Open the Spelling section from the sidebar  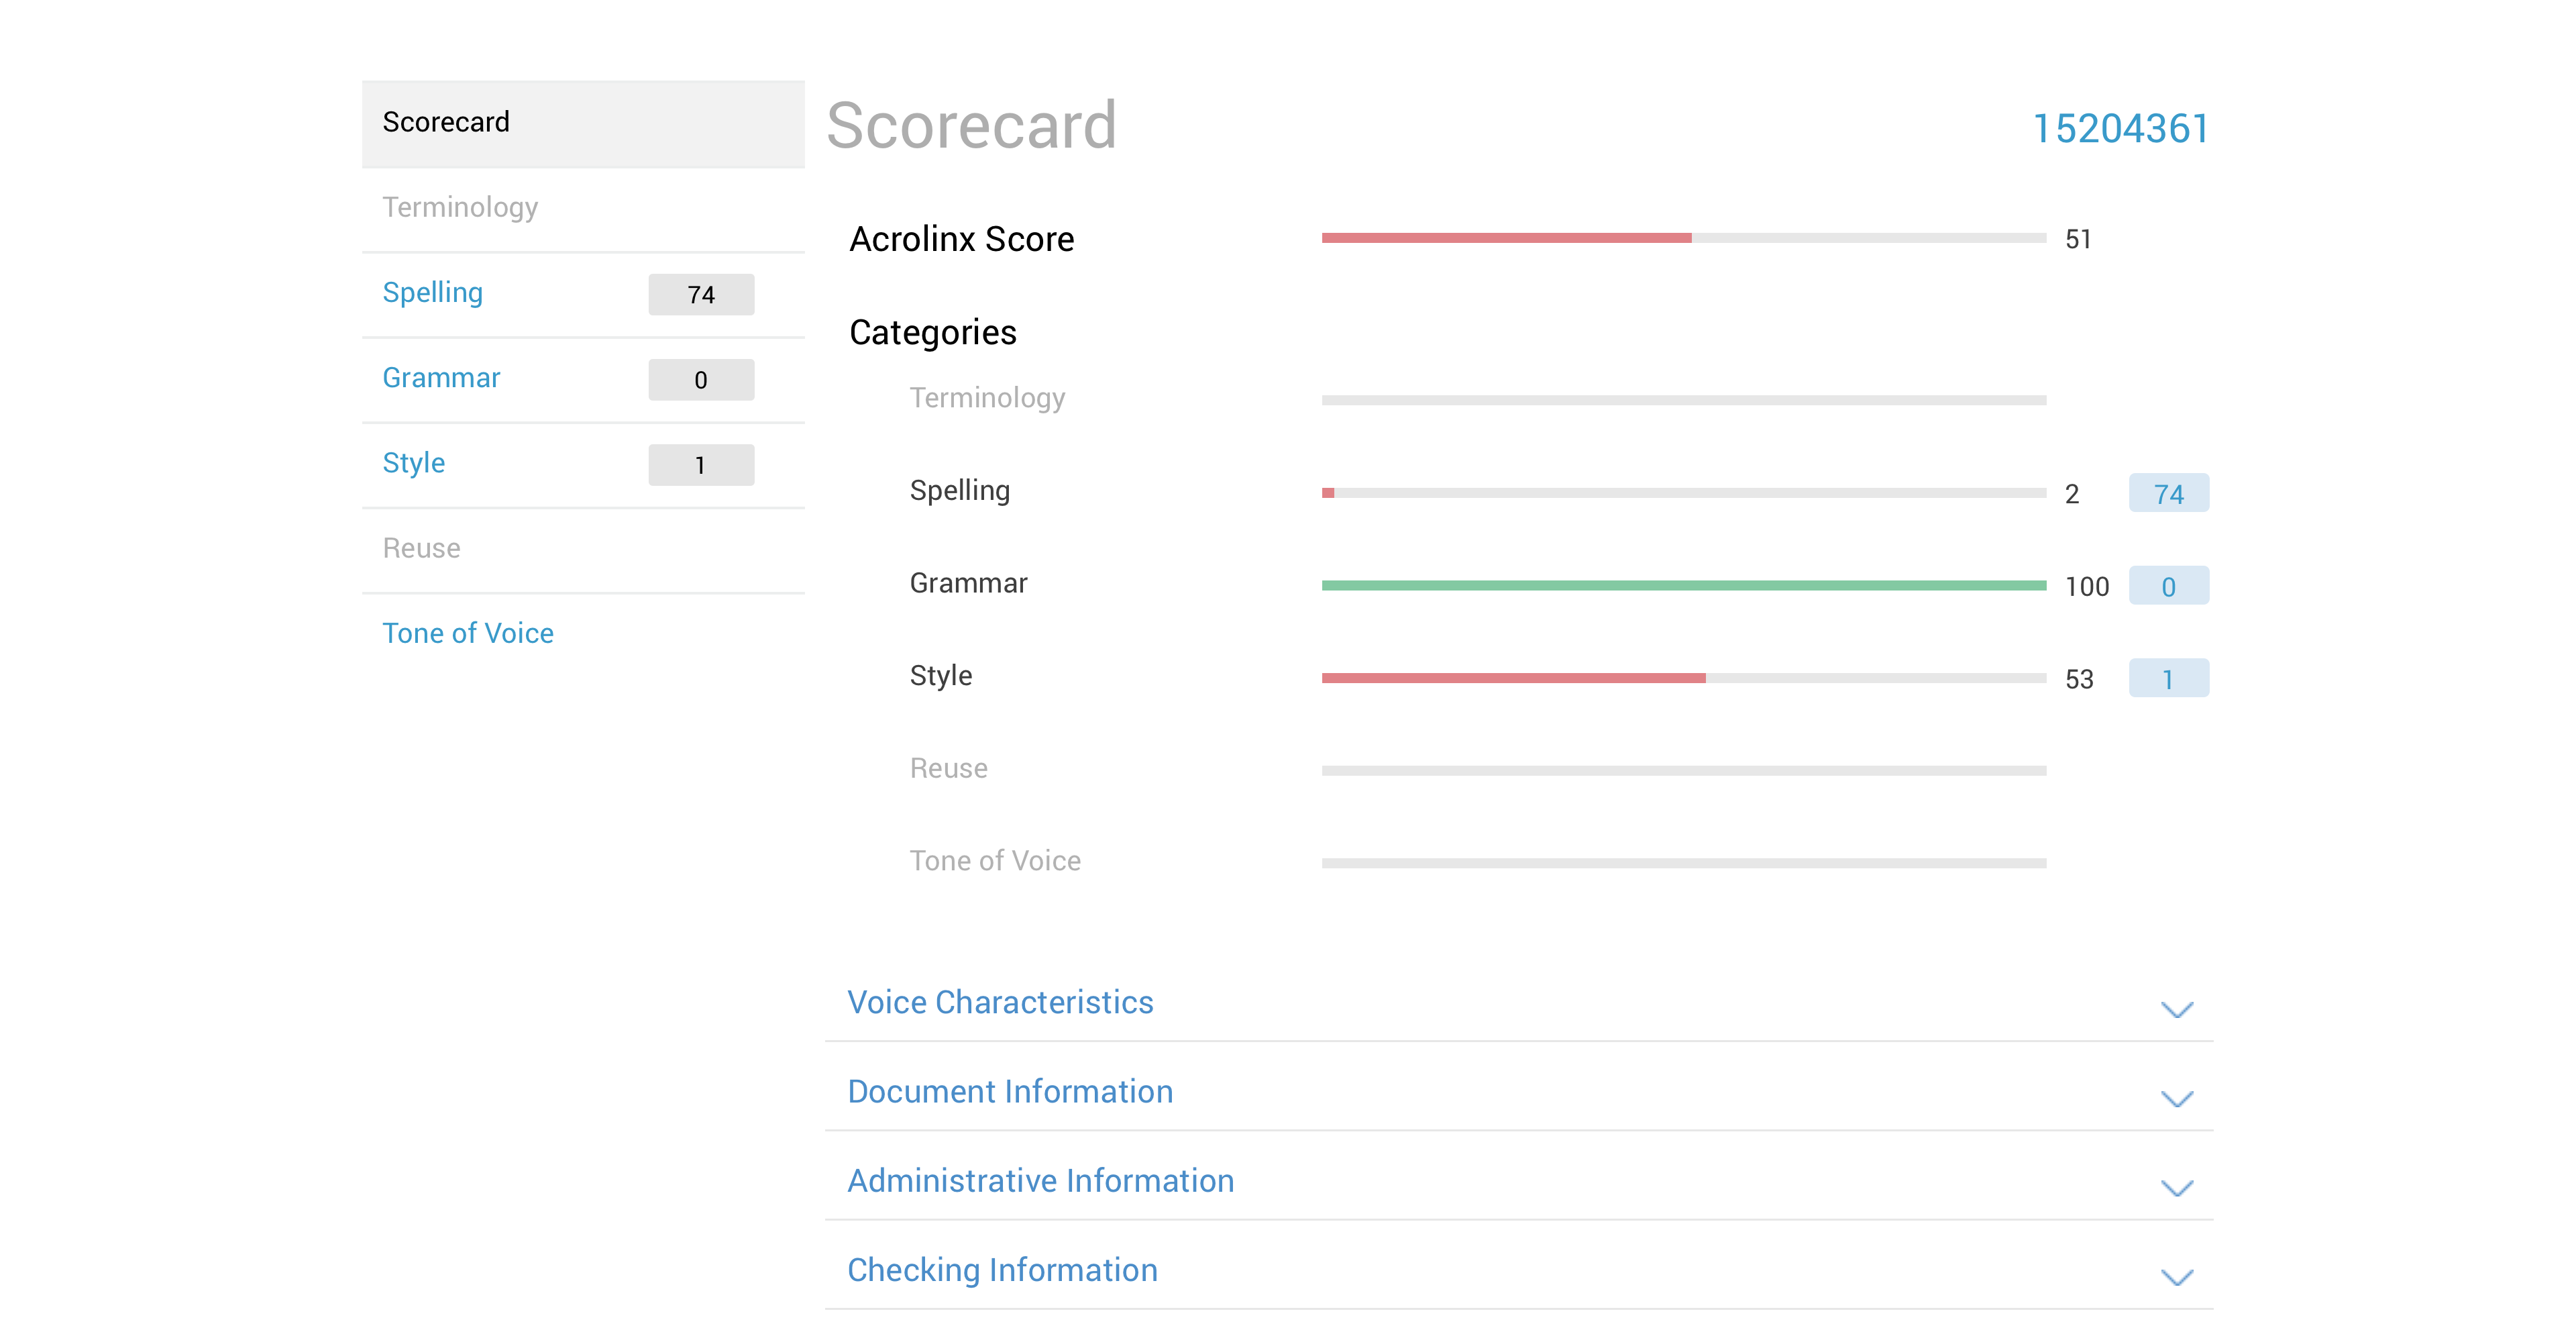[433, 292]
